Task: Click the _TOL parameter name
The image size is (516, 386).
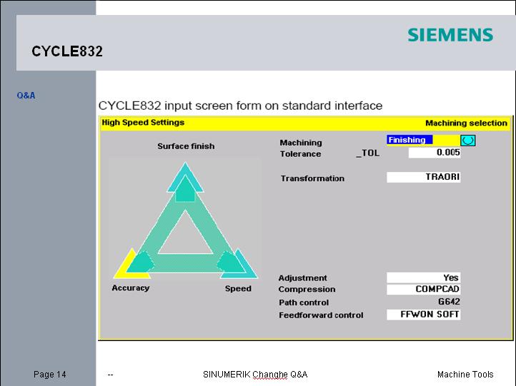Action: (x=368, y=153)
